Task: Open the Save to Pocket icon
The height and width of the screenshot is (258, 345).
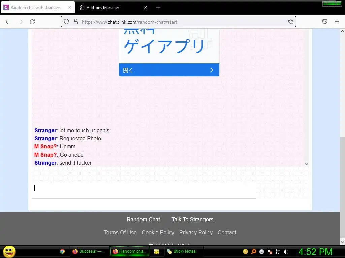Action: (325, 21)
